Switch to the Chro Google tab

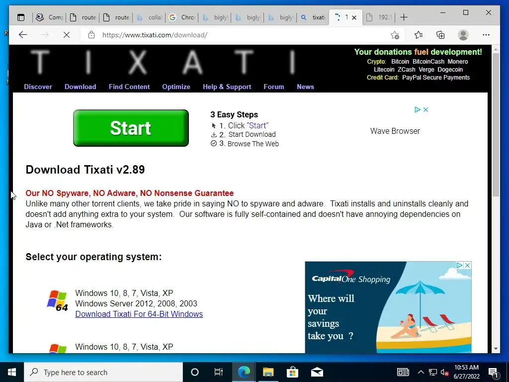[182, 17]
